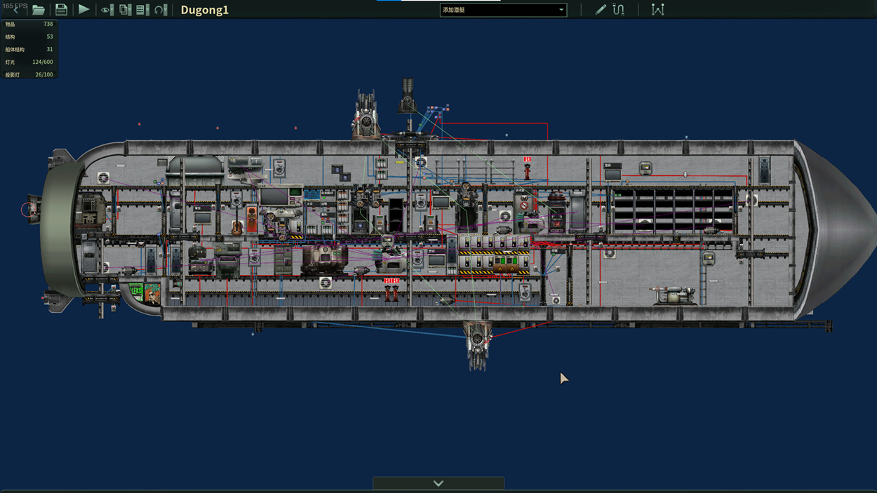Switch to the wiring mode tool
Screen dimensions: 877x493
click(618, 10)
